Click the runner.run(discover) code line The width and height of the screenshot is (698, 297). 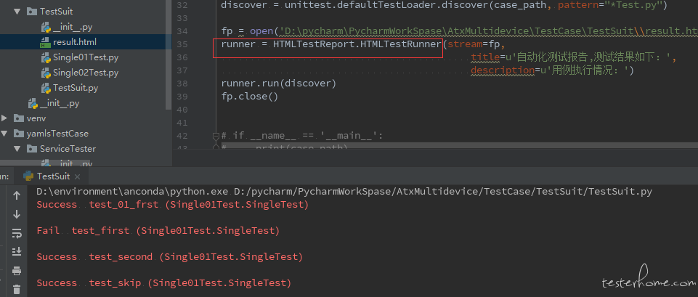279,84
